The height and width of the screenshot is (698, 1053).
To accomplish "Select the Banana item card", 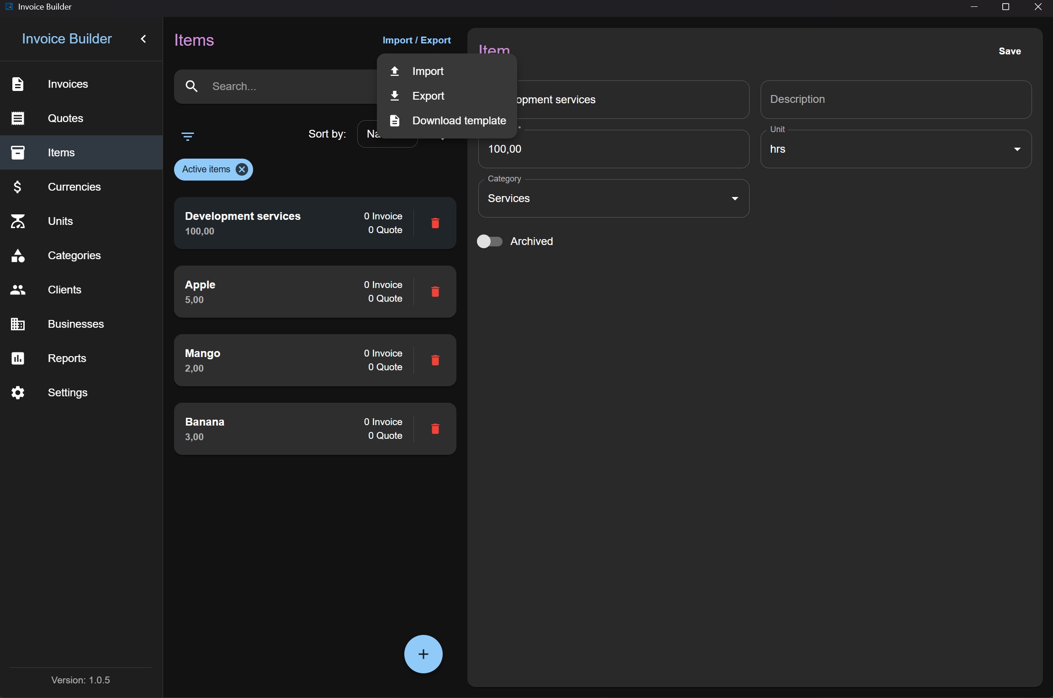I will click(x=315, y=429).
